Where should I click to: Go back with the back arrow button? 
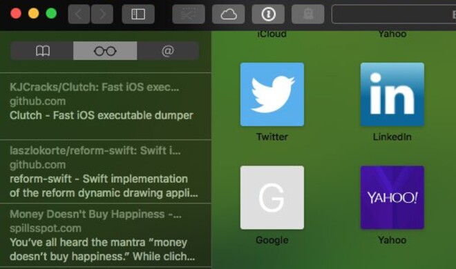79,14
